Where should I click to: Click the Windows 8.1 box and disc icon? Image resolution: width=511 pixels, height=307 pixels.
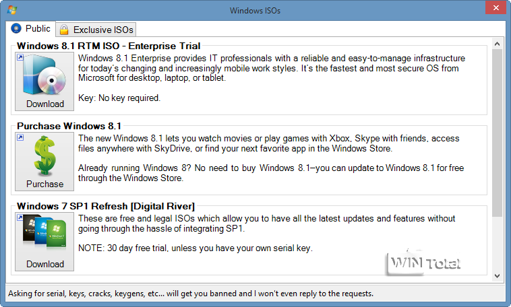pyautogui.click(x=44, y=75)
